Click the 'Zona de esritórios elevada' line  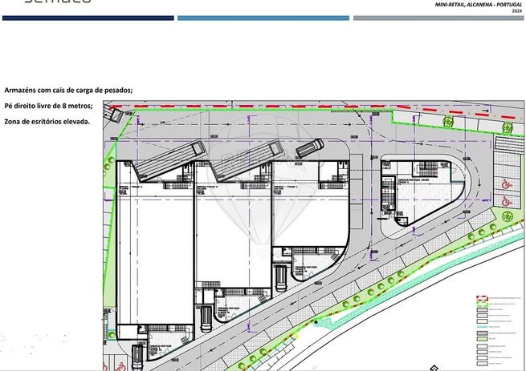[x=47, y=122]
